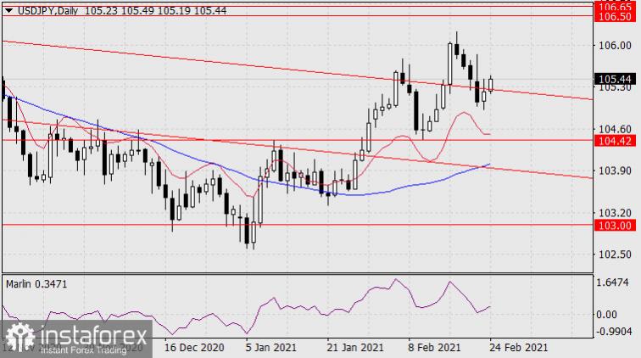
Task: Select the USDJPY,Daily chart title
Action: point(47,11)
